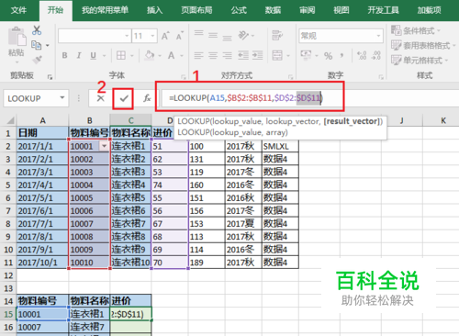Open the File tab
Screen dimensions: 459x336
(x=18, y=10)
